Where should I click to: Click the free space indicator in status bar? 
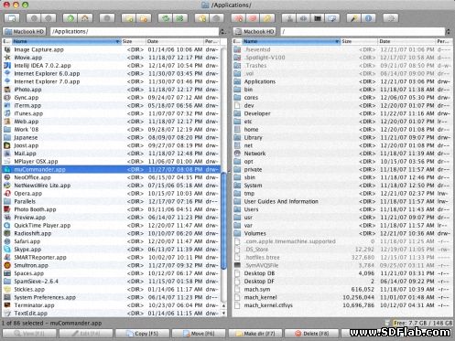pyautogui.click(x=422, y=323)
